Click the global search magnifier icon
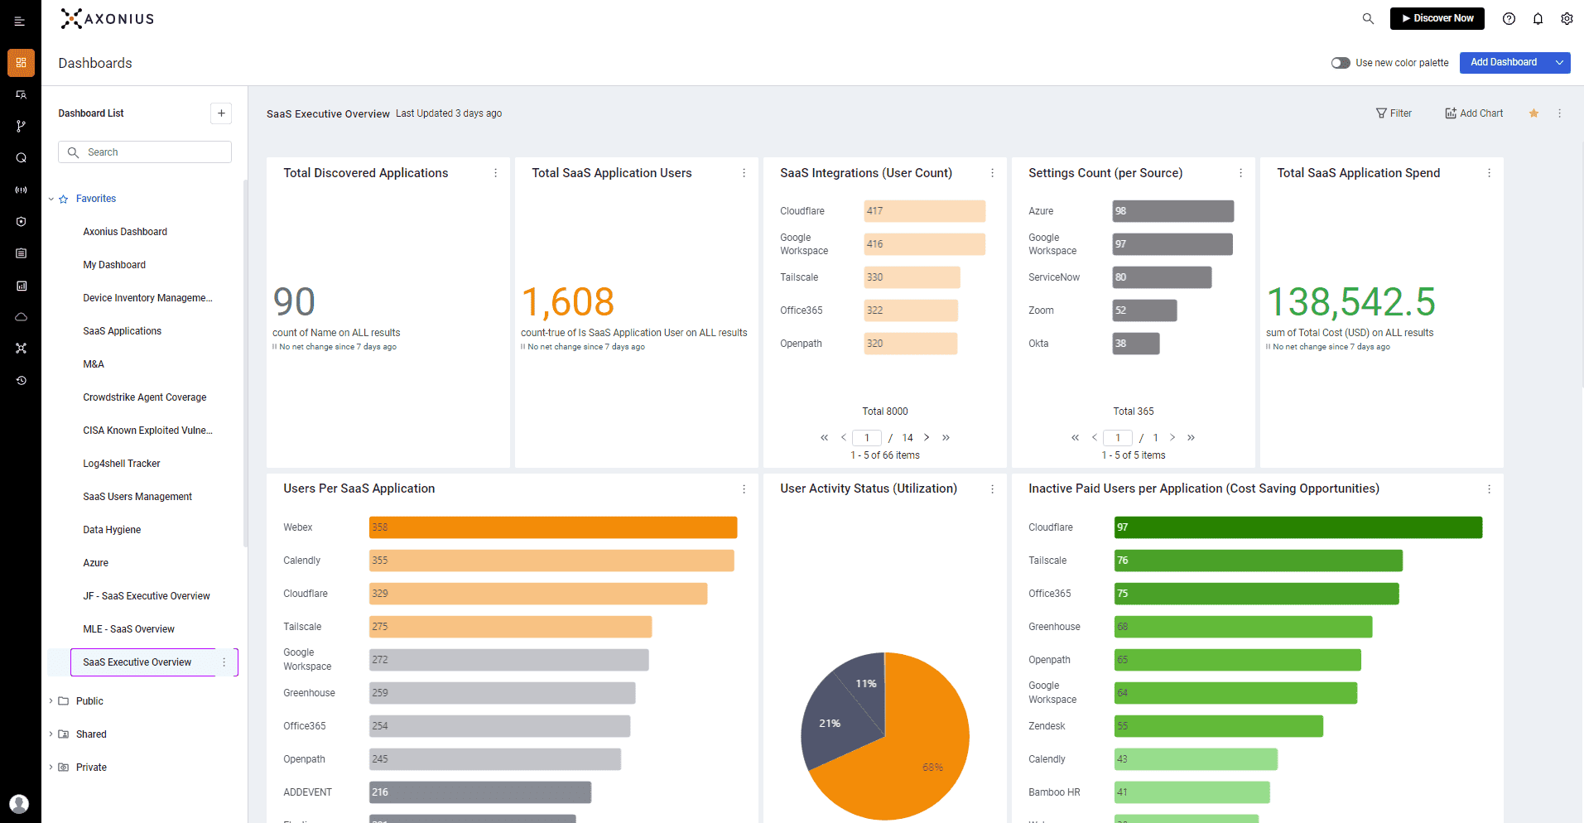 [1368, 18]
